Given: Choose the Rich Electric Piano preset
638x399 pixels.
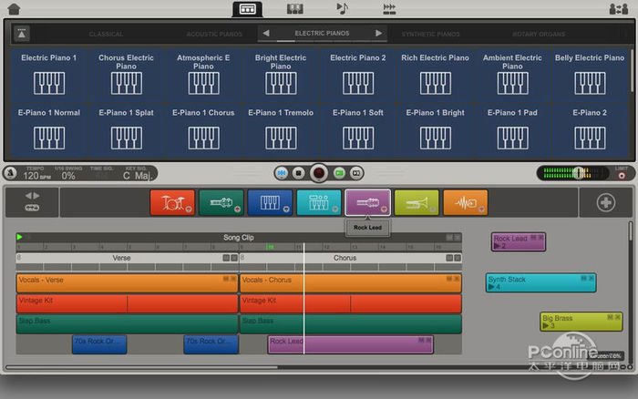Looking at the screenshot, I should coord(435,75).
